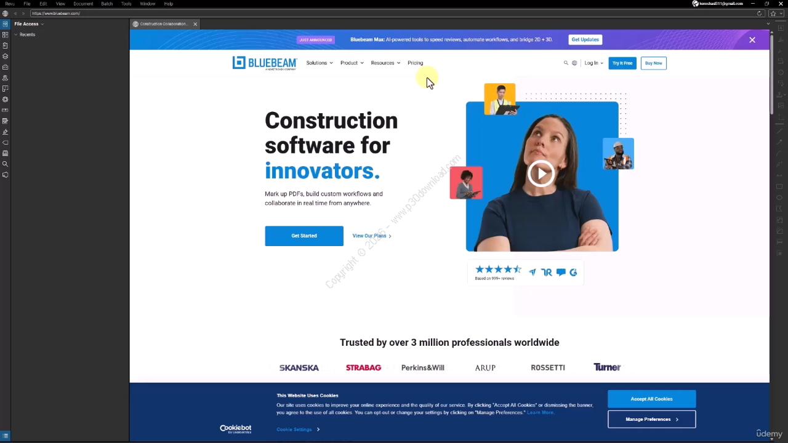Dismiss the Bluebeam Max announcement banner
Viewport: 788px width, 443px height.
click(x=752, y=40)
